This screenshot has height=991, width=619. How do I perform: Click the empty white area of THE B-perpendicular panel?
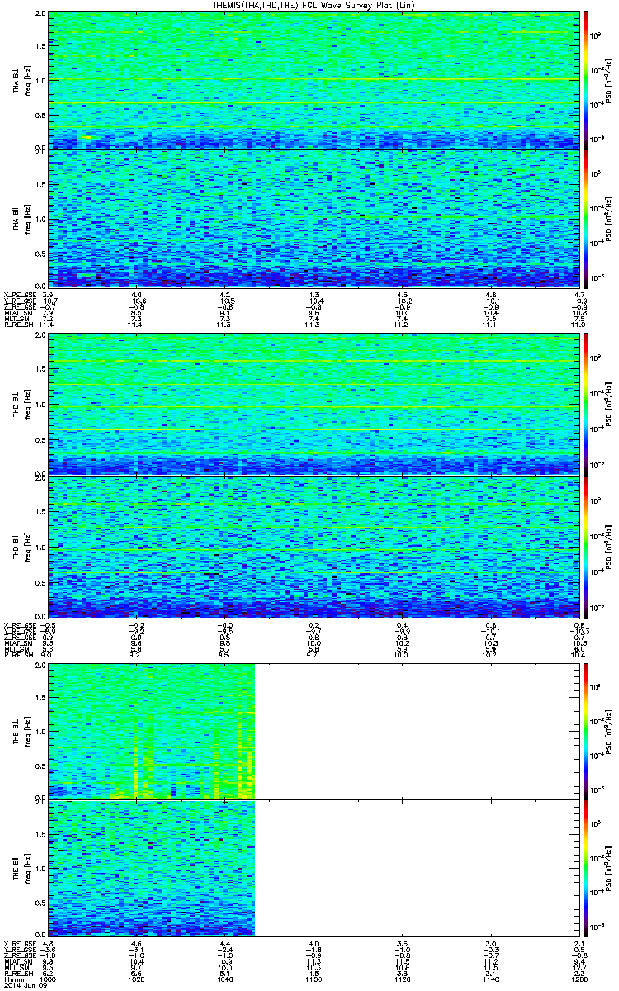[417, 731]
